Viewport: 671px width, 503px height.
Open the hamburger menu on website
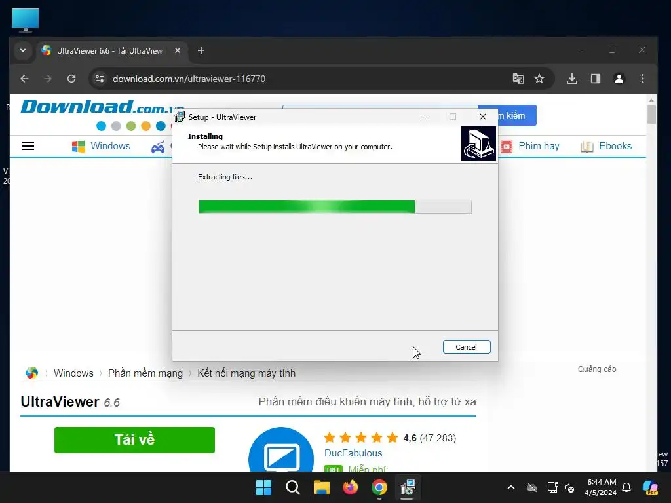click(x=28, y=146)
